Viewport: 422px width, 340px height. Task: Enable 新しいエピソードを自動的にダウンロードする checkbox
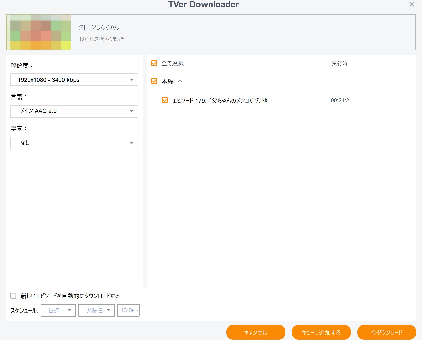(x=13, y=296)
